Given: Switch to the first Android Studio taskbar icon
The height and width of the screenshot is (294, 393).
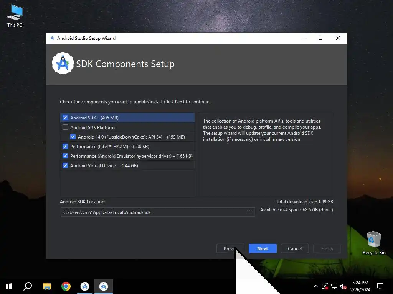Looking at the screenshot, I should click(x=85, y=286).
